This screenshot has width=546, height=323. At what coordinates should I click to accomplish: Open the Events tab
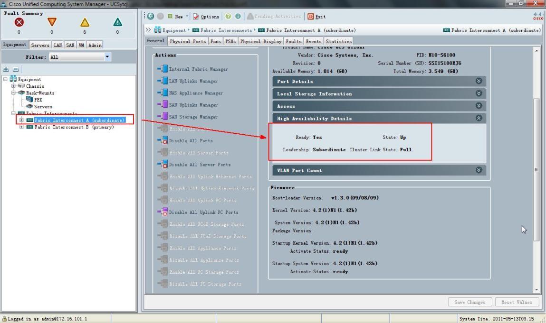tap(314, 41)
